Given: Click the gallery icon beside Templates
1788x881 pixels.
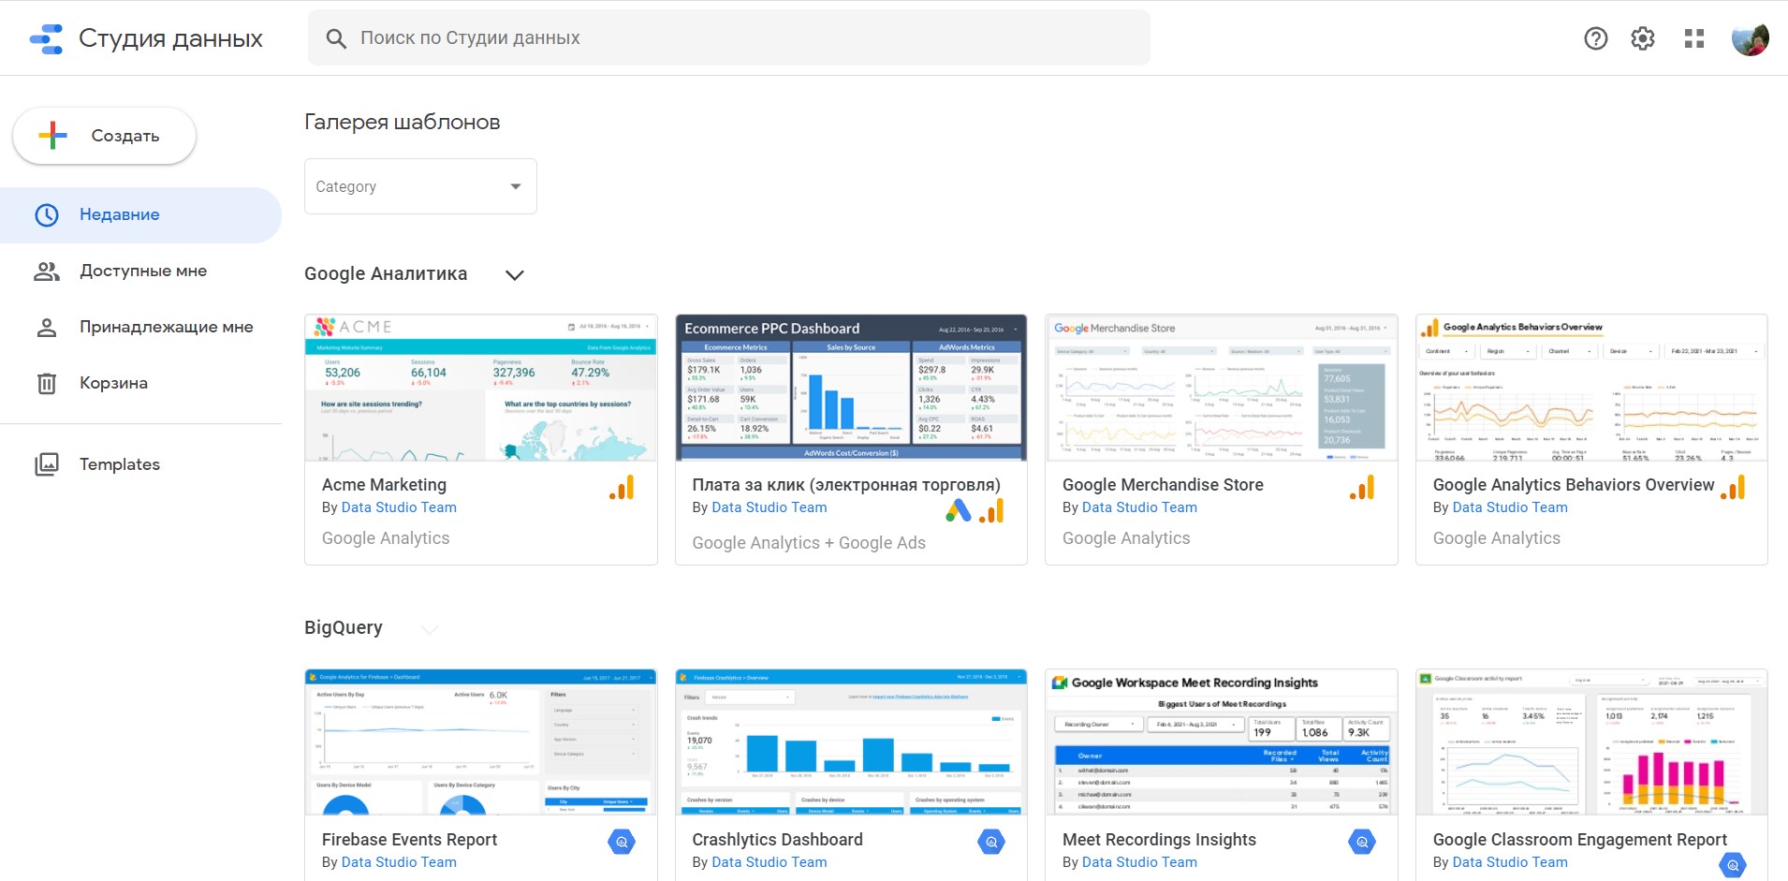Looking at the screenshot, I should (x=47, y=464).
